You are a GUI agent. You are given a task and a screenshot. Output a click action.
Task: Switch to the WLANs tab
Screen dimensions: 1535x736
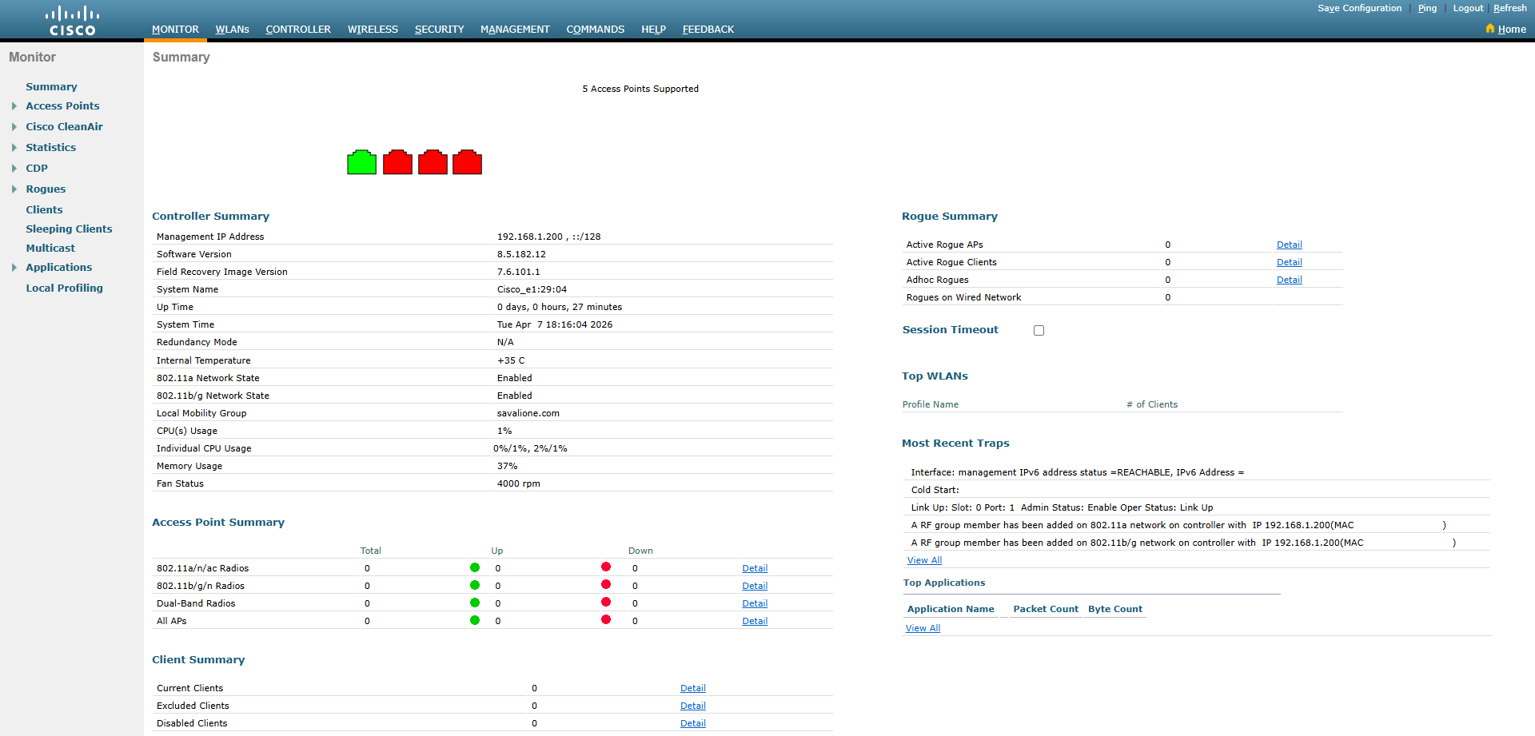tap(232, 29)
